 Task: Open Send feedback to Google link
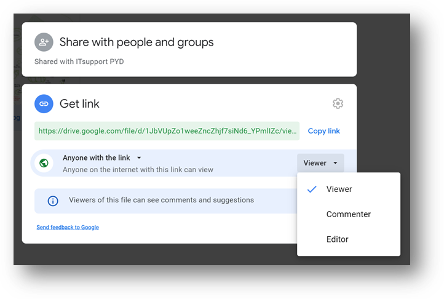(68, 227)
